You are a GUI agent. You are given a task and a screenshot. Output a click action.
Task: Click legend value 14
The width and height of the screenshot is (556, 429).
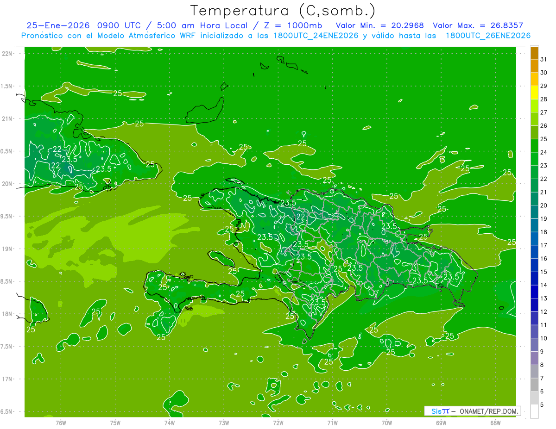coord(543,285)
